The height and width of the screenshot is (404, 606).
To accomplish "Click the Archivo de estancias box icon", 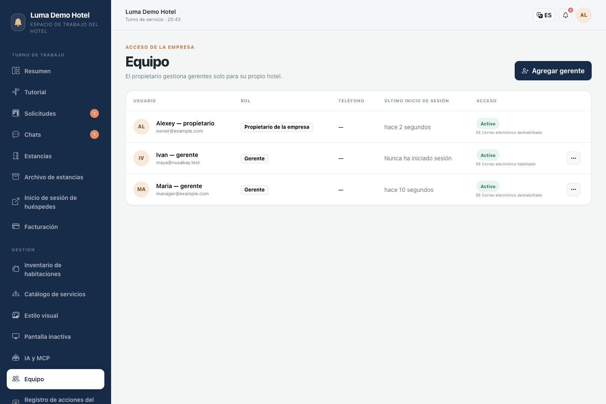I will (16, 177).
